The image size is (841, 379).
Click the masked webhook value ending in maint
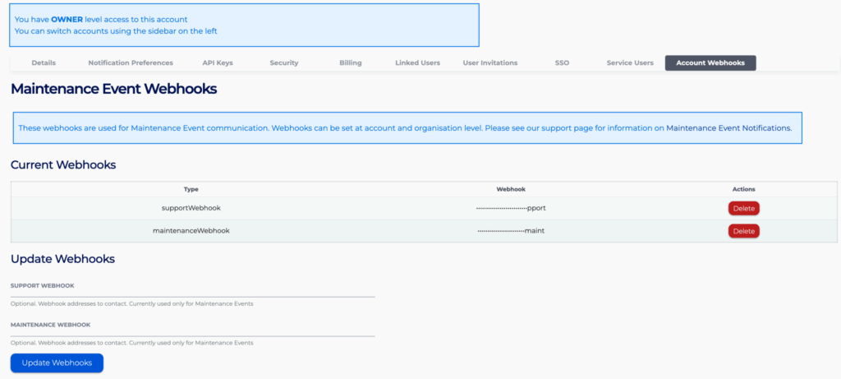click(x=511, y=231)
